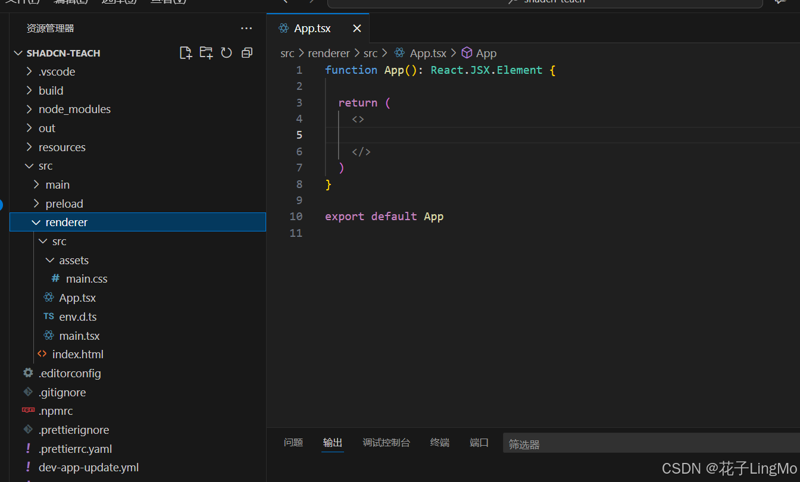Expand the .vscode folder
This screenshot has height=482, width=800.
coord(29,71)
